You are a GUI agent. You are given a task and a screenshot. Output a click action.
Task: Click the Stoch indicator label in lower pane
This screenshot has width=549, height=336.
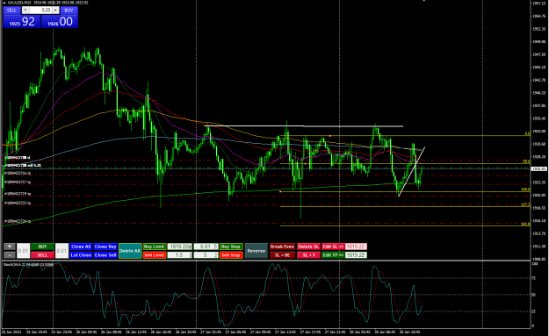pos(28,264)
